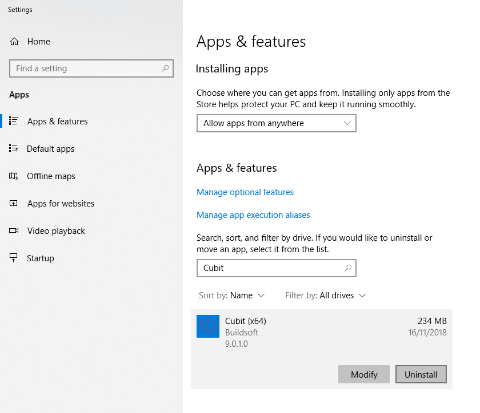Open the Allow apps from anywhere dropdown

pos(276,123)
